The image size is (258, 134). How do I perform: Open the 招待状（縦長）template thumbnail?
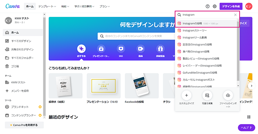pos(66,86)
